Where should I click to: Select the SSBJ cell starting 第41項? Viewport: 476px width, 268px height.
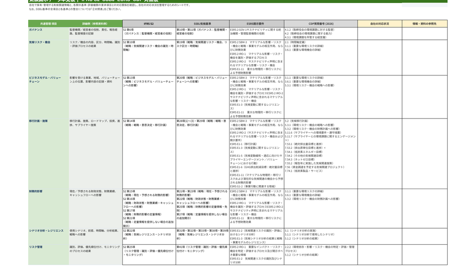coord(202,255)
